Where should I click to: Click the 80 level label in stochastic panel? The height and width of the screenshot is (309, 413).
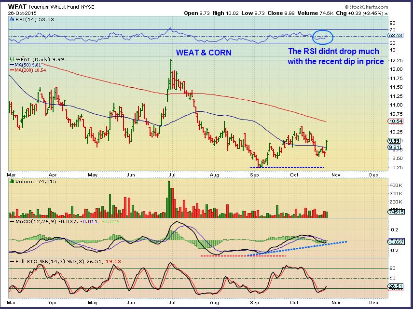[392, 268]
